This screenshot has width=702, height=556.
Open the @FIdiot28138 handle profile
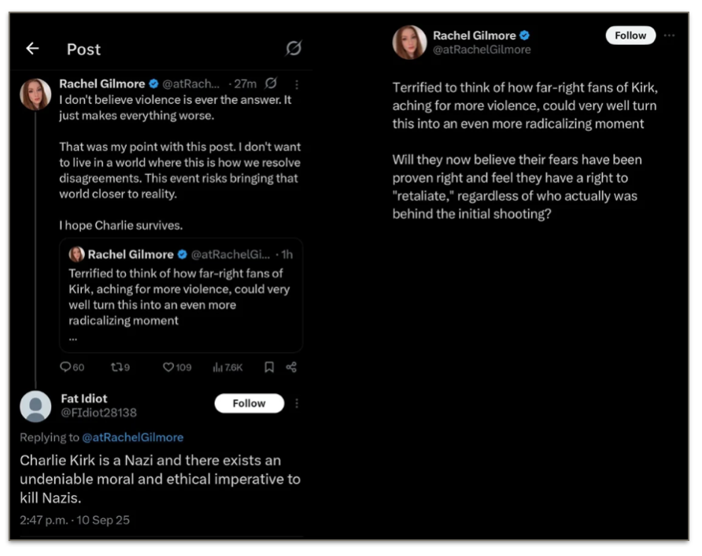click(x=98, y=412)
